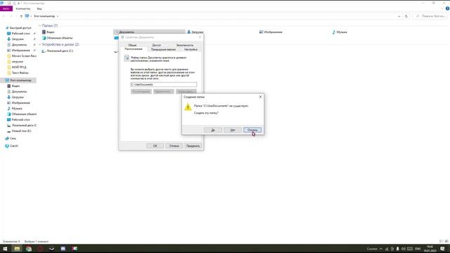Confirm folder creation with Да button

click(212, 130)
